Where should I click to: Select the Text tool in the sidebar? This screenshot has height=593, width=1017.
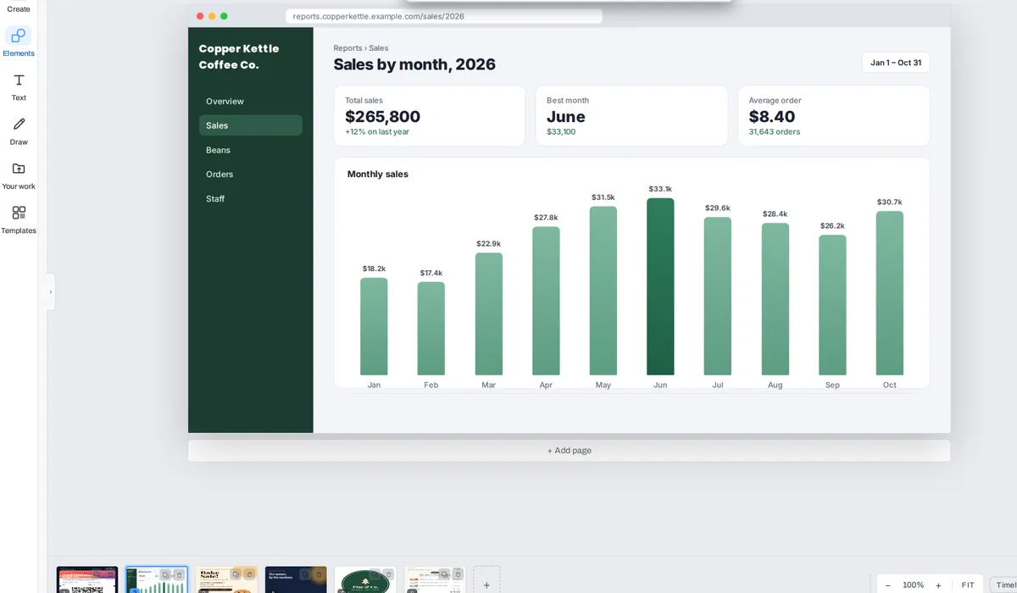tap(19, 86)
